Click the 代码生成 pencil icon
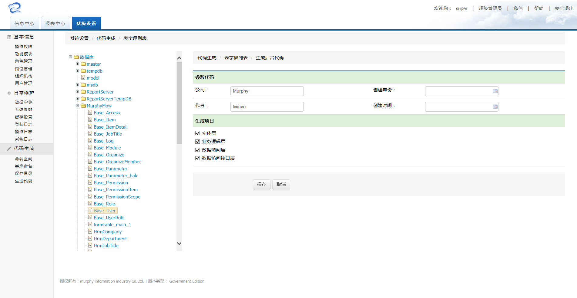 pos(9,149)
